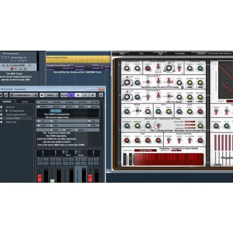Screen dimensions: 233x233
Task: Click the Pitch Tracker Snap toggle switch
Action: coord(179,68)
